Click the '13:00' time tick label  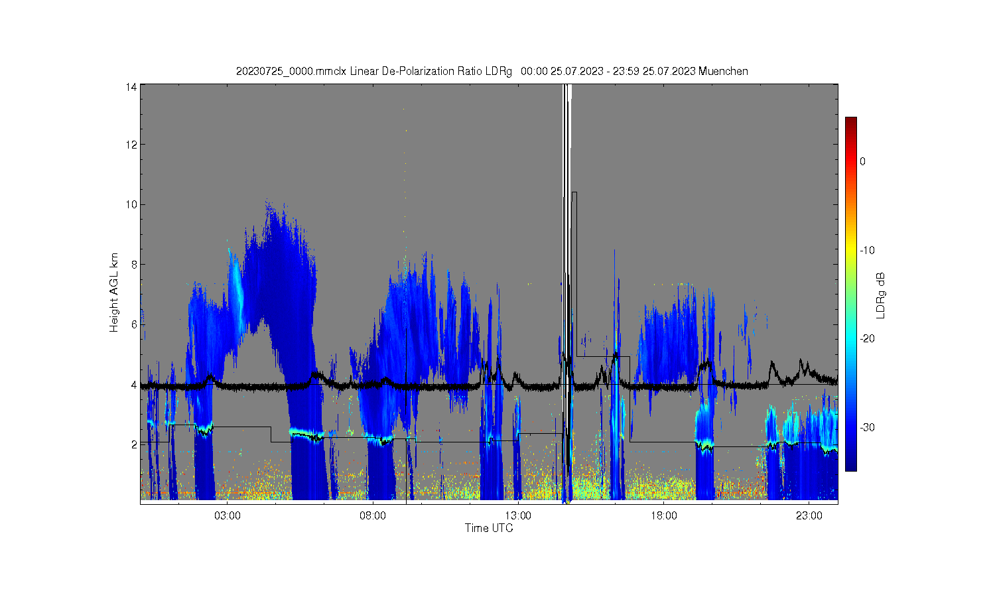(x=518, y=516)
